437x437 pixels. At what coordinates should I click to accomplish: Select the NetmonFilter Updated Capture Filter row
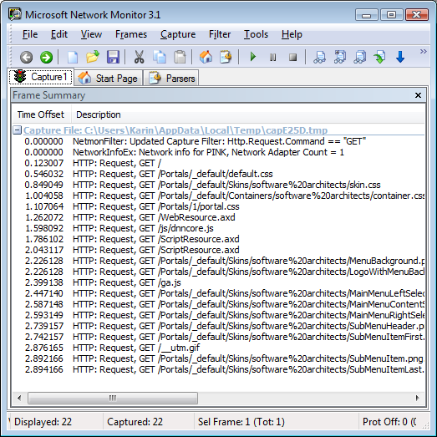tap(219, 141)
